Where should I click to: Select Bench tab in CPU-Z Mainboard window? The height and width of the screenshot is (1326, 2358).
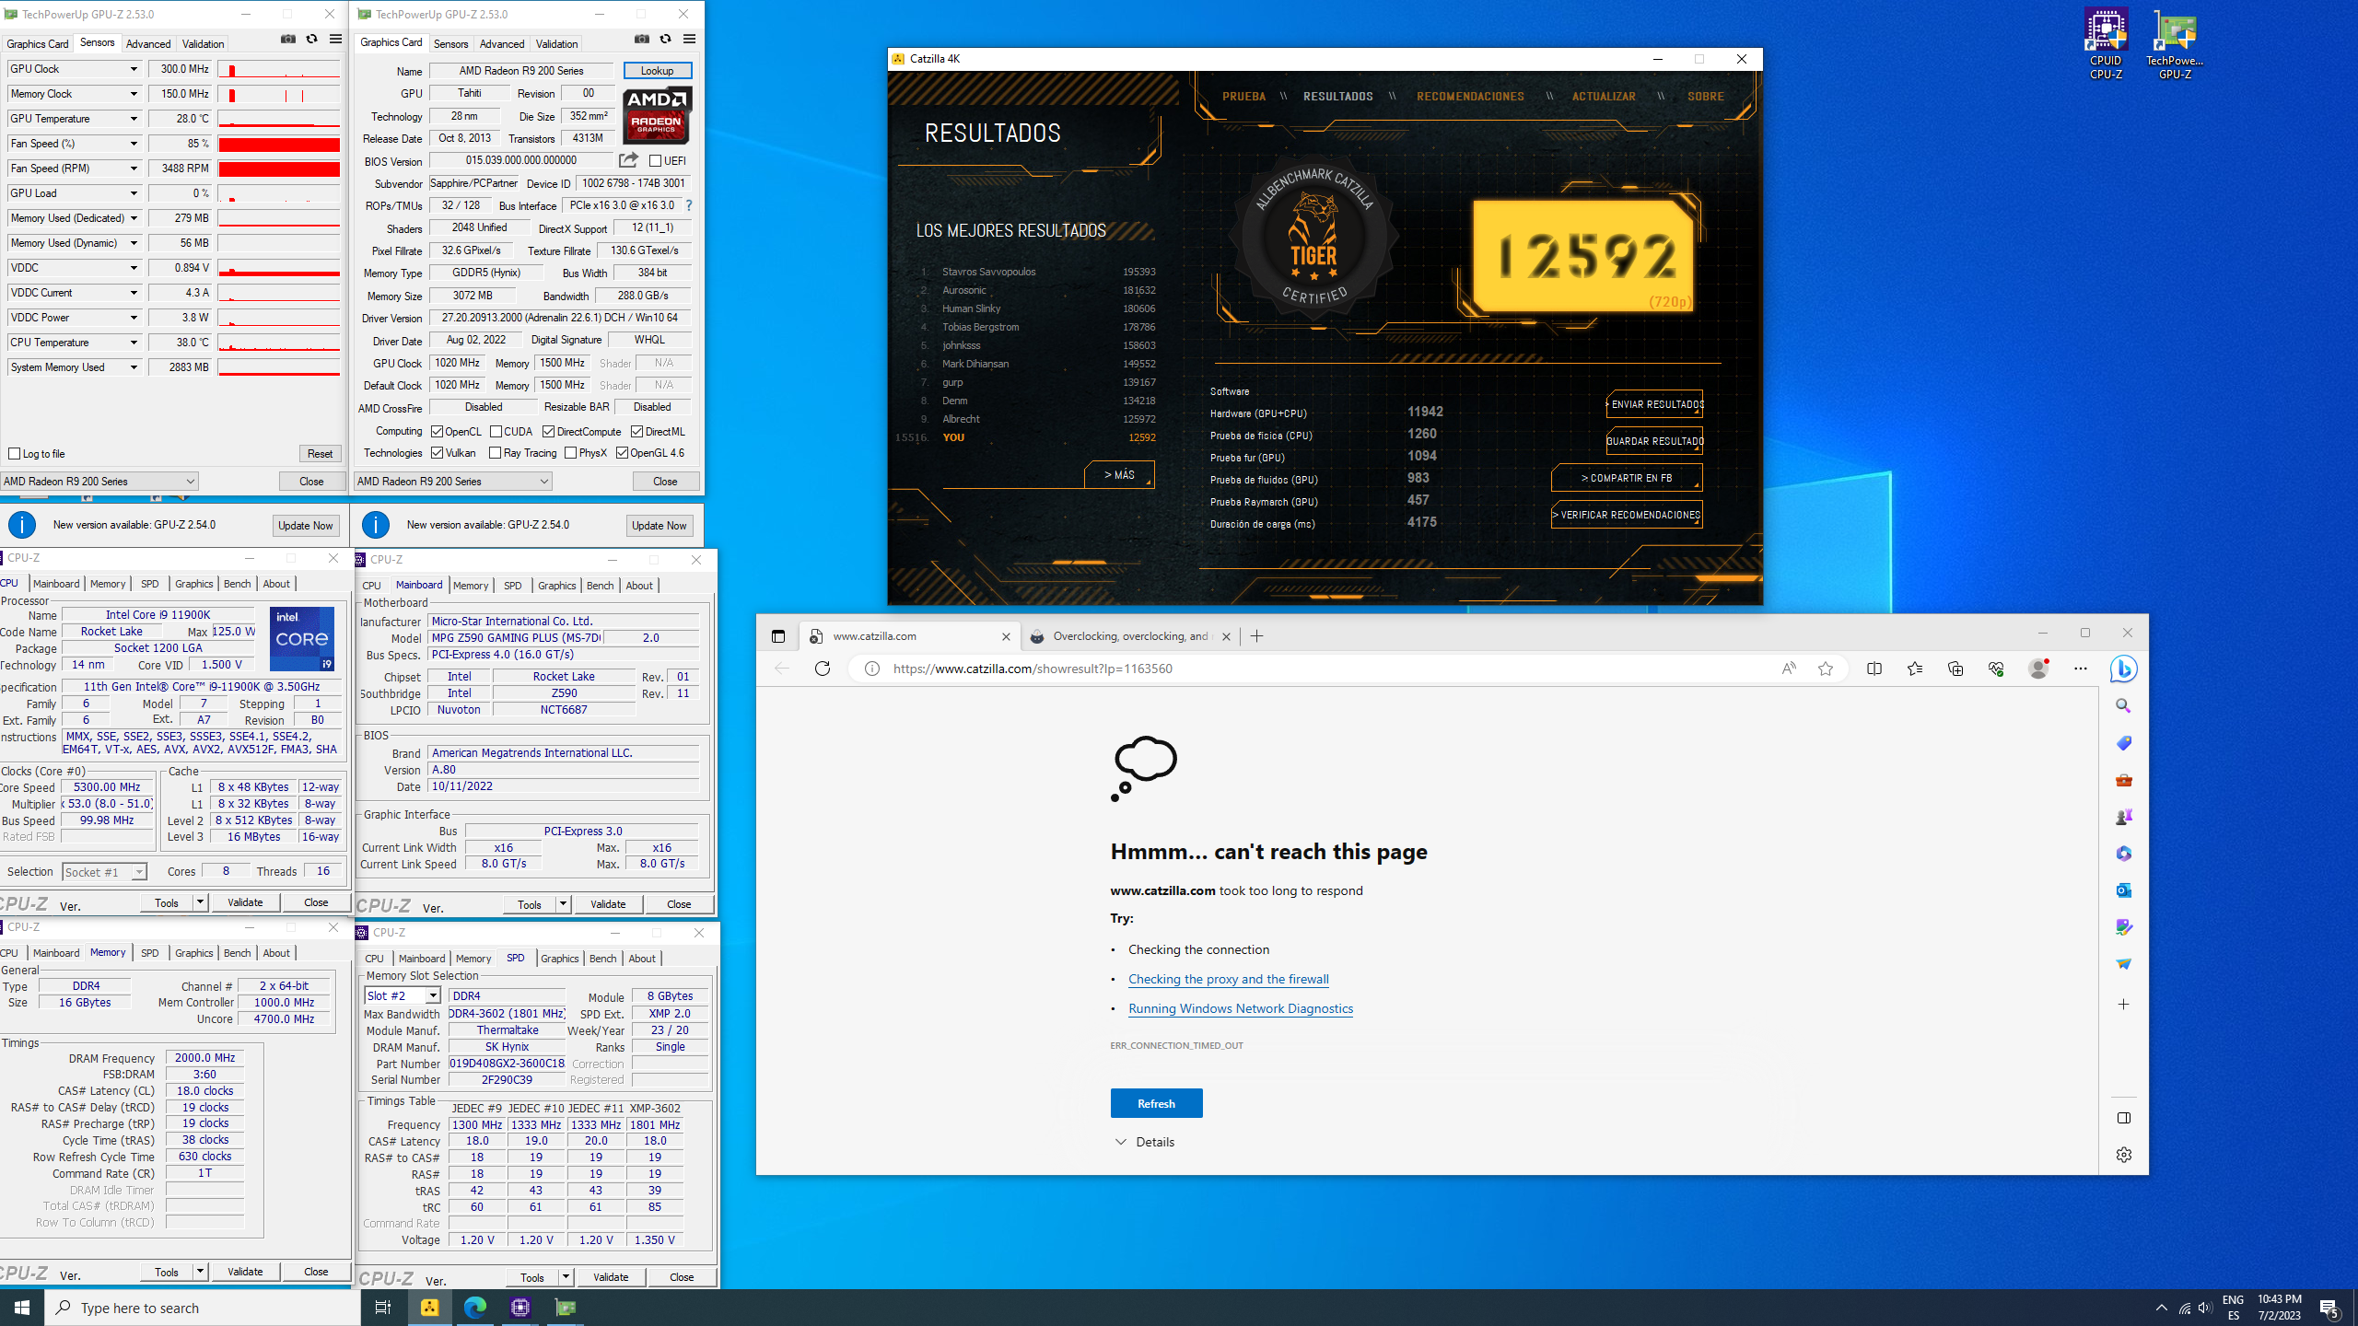click(x=601, y=586)
